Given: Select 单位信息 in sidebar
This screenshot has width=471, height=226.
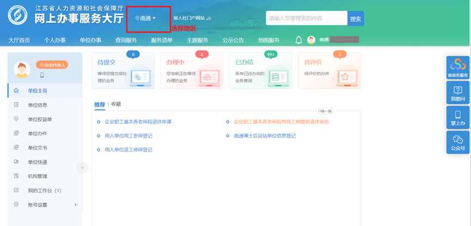Looking at the screenshot, I should 38,105.
